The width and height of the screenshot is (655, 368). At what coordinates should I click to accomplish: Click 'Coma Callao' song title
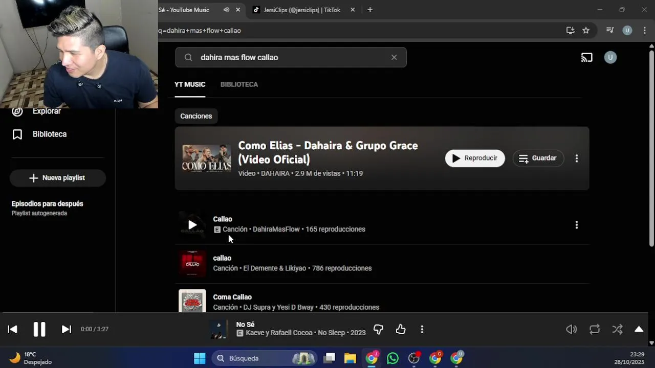pyautogui.click(x=232, y=297)
